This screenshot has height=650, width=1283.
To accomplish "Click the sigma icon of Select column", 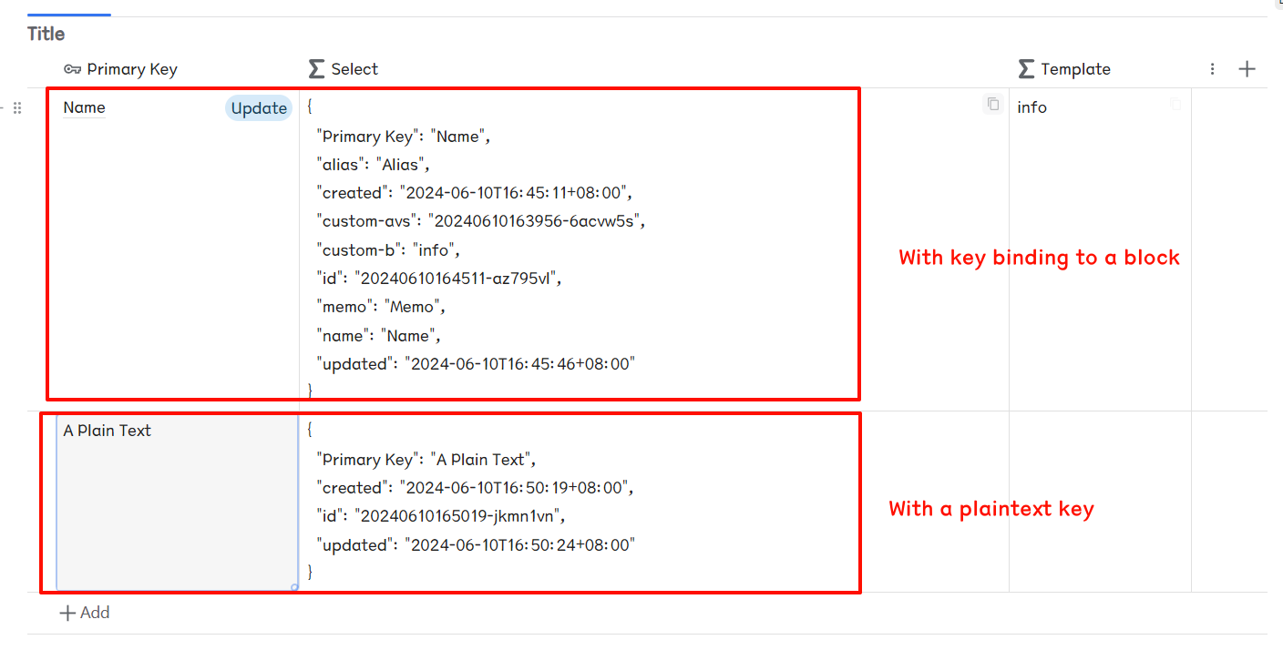I will pos(316,69).
